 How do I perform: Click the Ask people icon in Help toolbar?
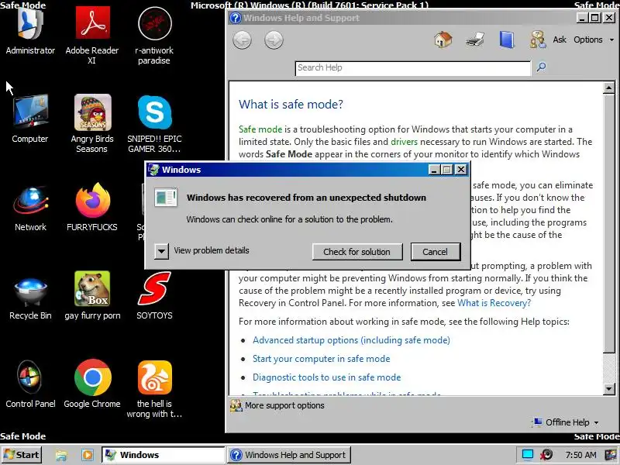point(538,40)
